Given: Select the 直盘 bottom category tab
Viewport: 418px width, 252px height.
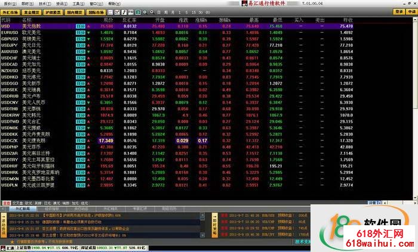Looking at the screenshot, I should pos(7,203).
